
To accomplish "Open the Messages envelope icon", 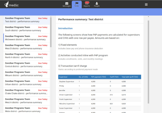I will pos(67,3).
